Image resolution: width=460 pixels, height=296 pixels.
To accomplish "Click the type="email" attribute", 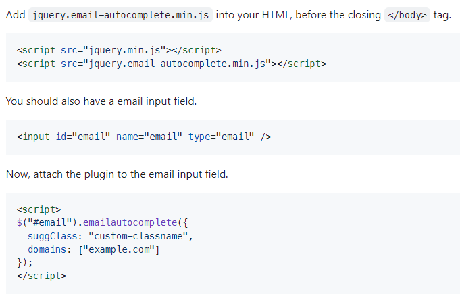I will (221, 137).
